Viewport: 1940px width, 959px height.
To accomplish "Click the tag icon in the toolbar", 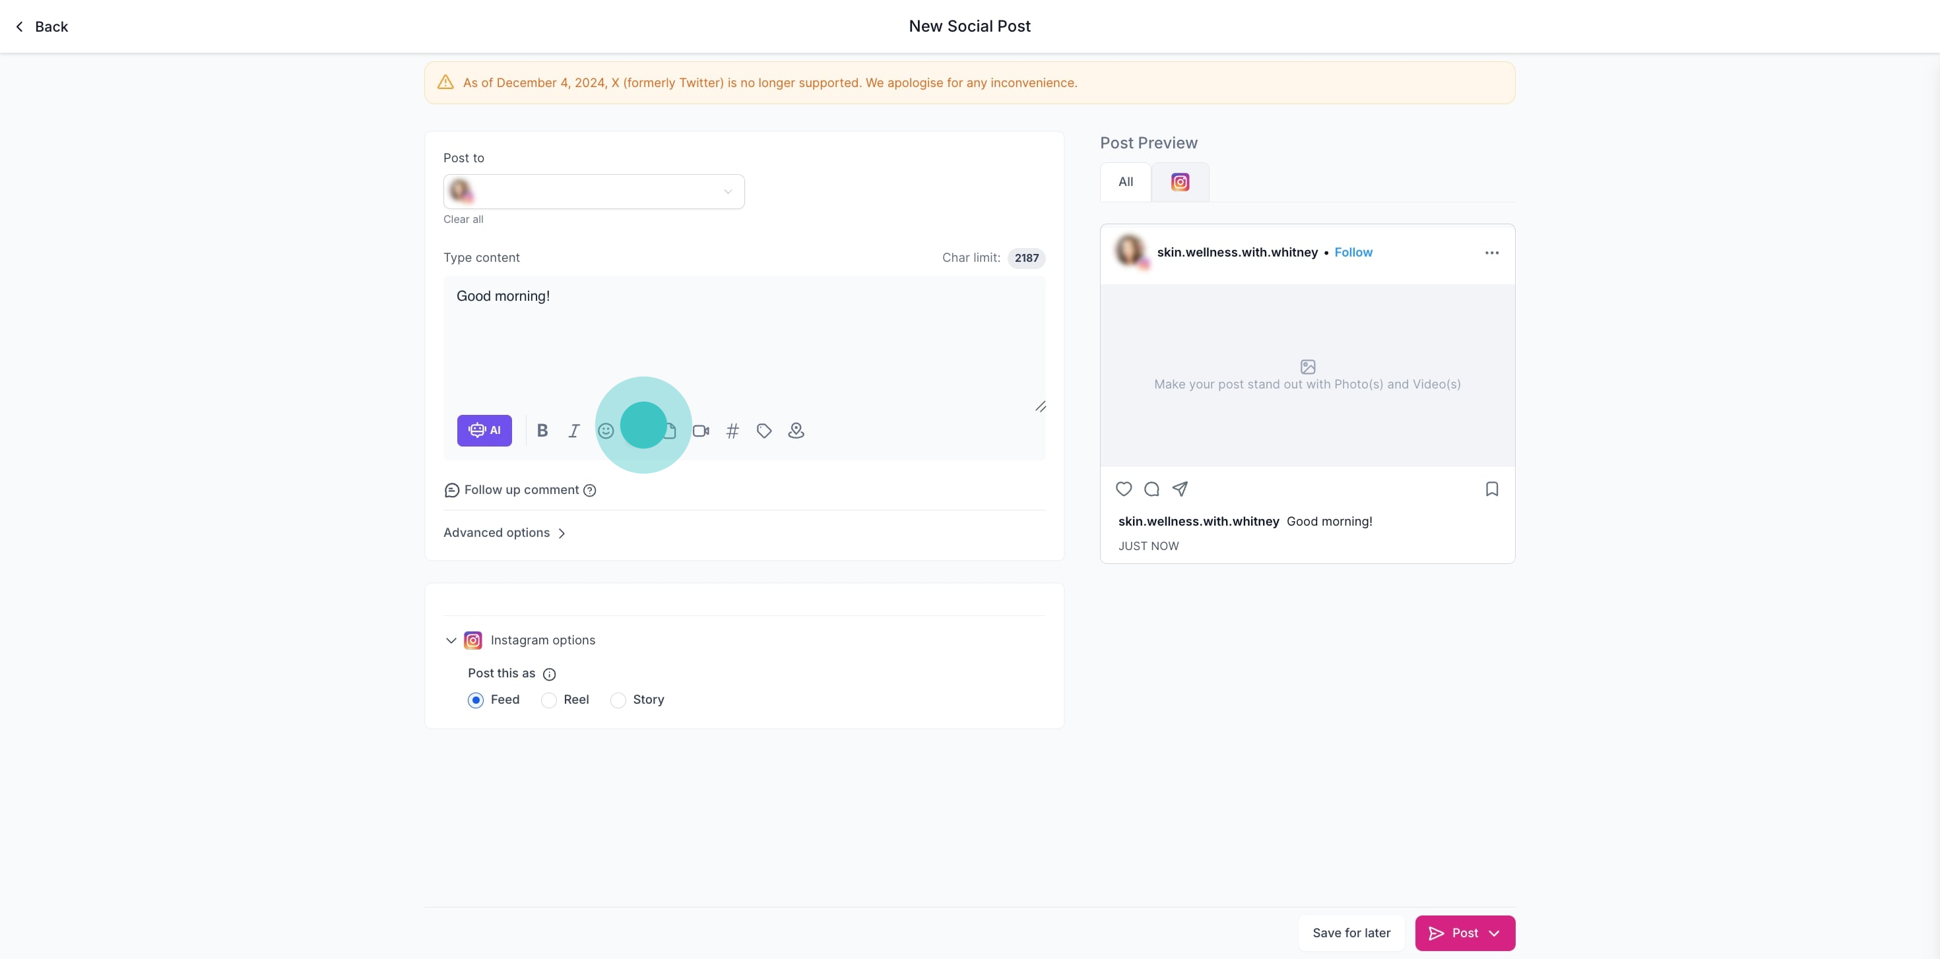I will click(763, 431).
